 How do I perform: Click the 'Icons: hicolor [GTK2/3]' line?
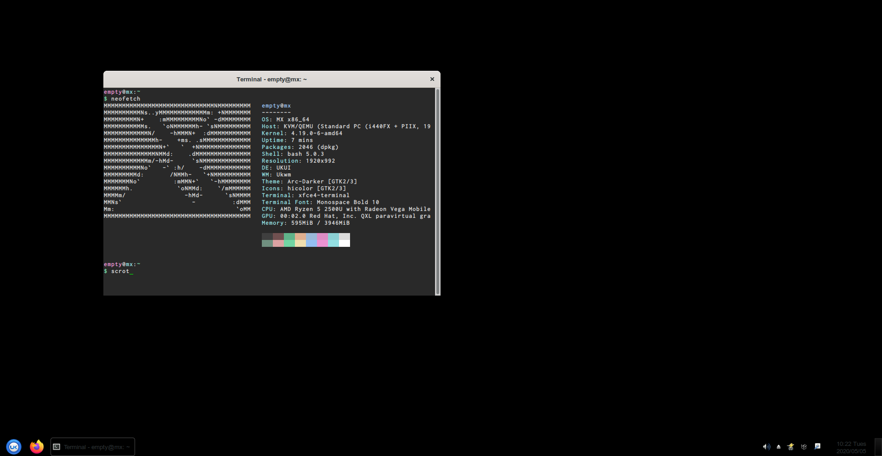point(304,188)
